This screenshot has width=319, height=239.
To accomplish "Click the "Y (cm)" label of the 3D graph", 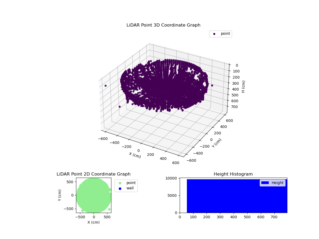I will coord(217,143).
